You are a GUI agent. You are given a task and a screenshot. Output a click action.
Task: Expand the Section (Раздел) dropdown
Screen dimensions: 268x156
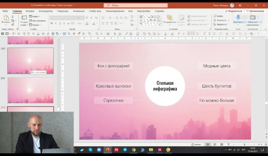coord(36,25)
